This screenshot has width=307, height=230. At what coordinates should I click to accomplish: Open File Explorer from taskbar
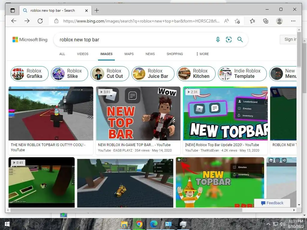tap(124, 224)
